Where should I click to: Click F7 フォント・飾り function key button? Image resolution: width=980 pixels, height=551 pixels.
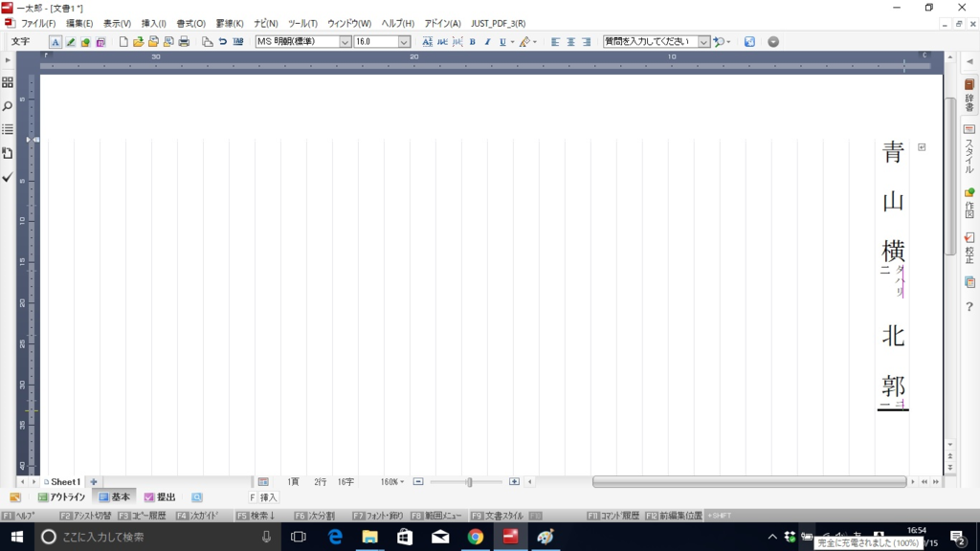coord(378,516)
